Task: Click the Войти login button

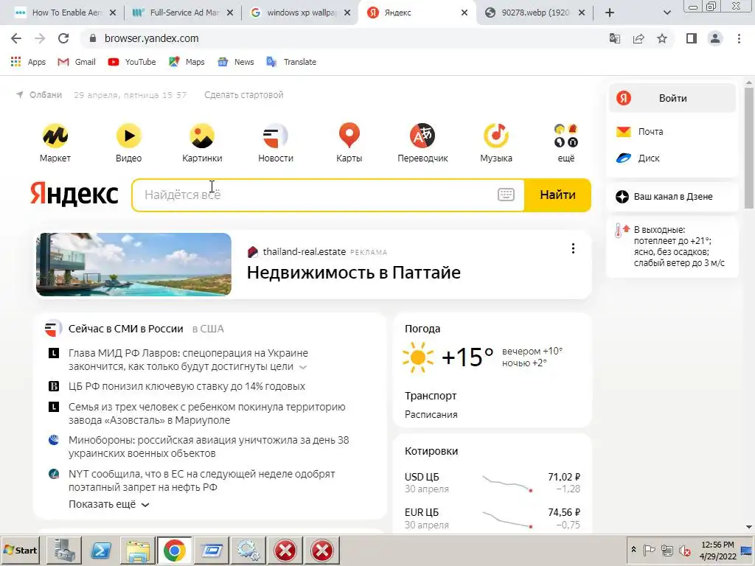Action: tap(672, 98)
